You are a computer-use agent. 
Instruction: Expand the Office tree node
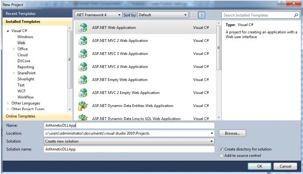pos(14,49)
